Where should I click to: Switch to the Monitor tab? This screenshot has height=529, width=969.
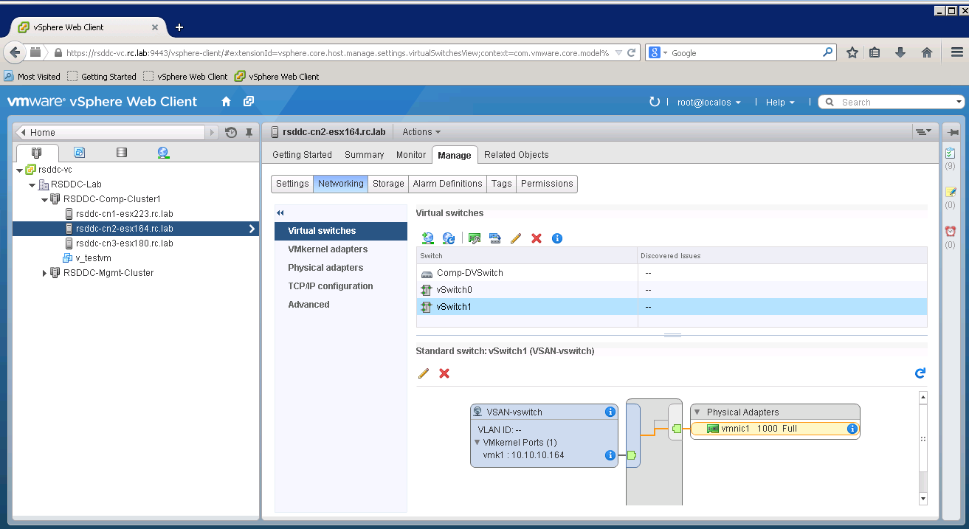(411, 155)
